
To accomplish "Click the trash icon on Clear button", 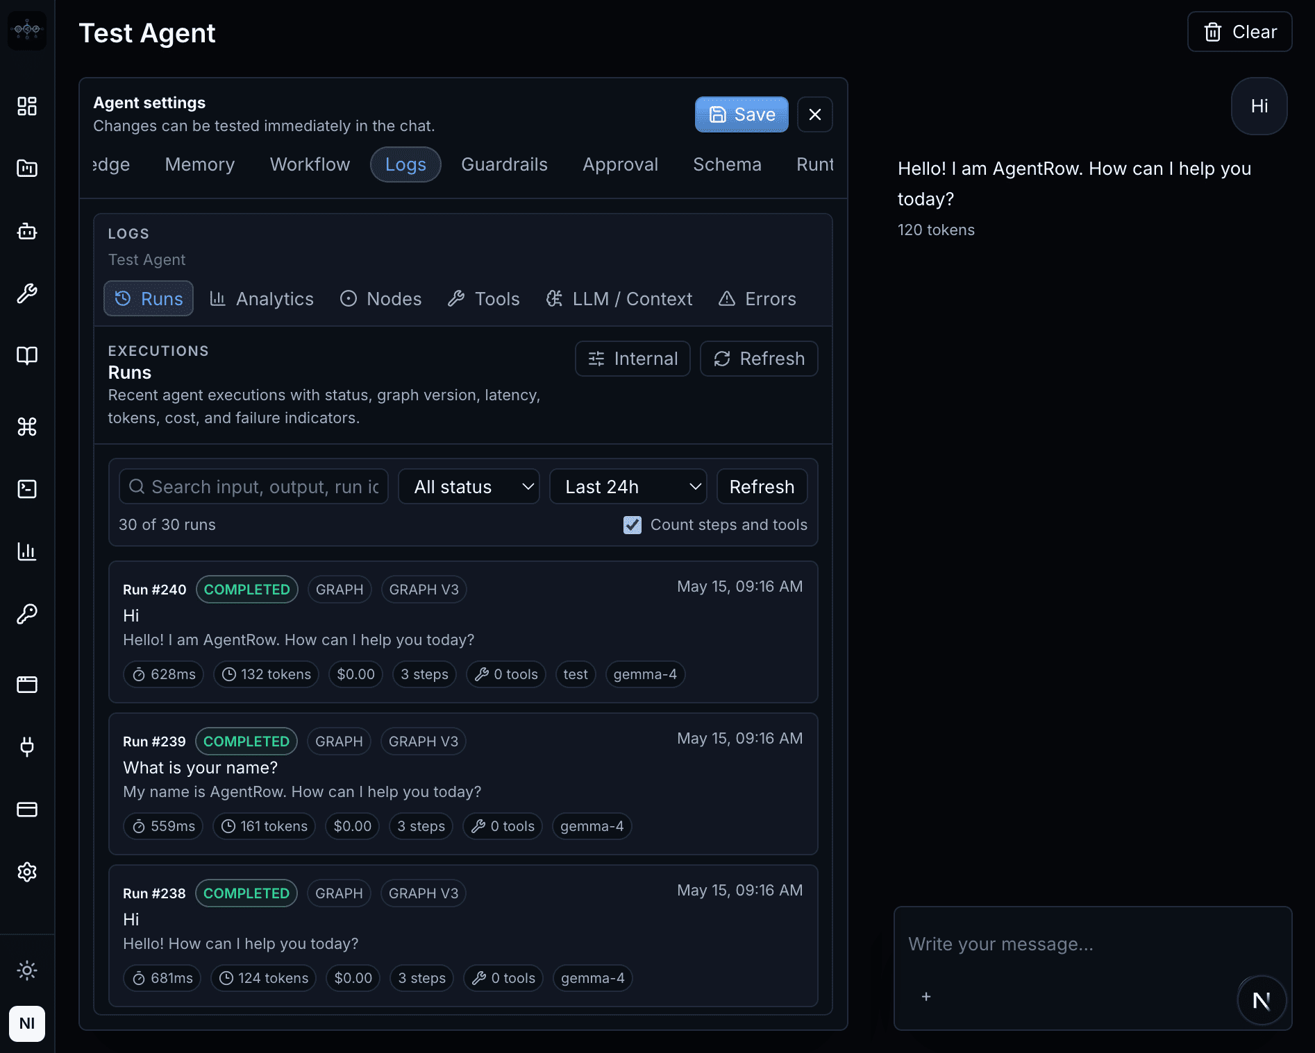I will click(1213, 32).
